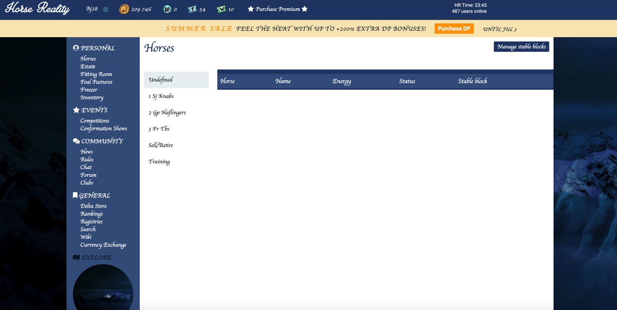The image size is (617, 310).
Task: Open the Fitting Room
Action: pyautogui.click(x=96, y=74)
